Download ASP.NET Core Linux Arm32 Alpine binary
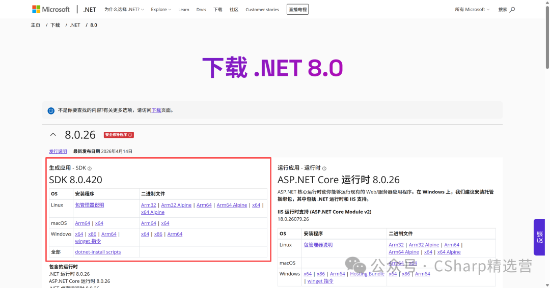The height and width of the screenshot is (288, 550). pos(424,245)
